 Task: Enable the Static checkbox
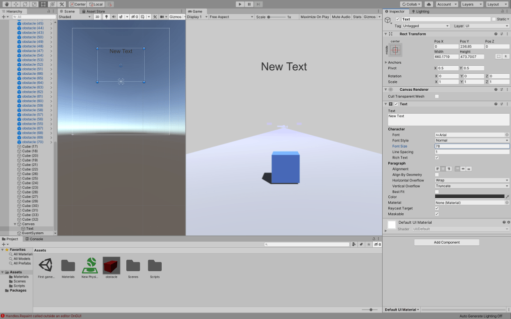click(494, 19)
